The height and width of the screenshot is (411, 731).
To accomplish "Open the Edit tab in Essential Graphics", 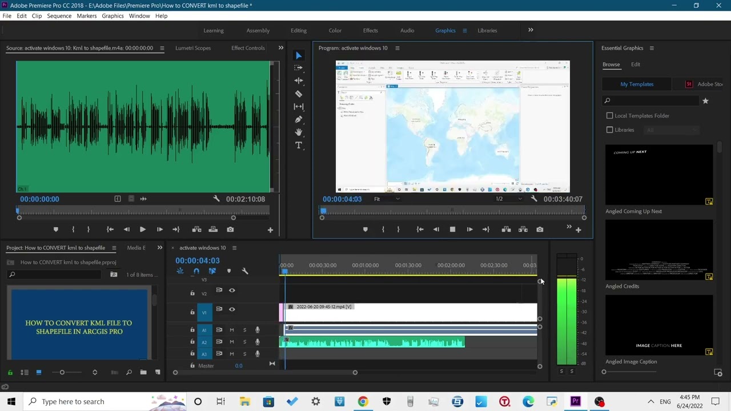I will 635,65.
